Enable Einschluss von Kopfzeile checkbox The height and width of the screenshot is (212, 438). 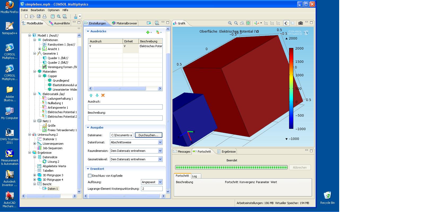(90, 176)
